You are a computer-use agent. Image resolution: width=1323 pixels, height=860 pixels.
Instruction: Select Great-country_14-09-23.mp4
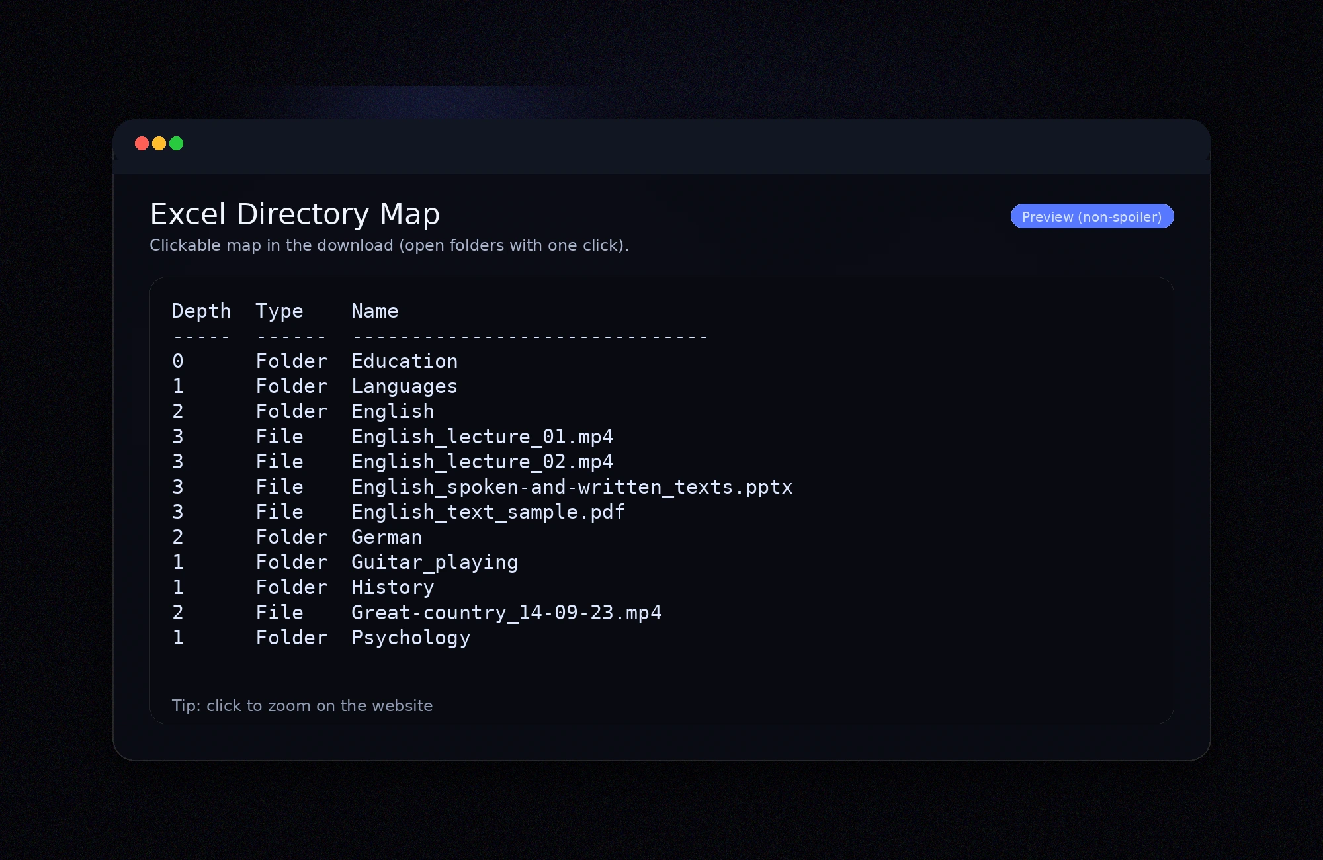pyautogui.click(x=506, y=613)
